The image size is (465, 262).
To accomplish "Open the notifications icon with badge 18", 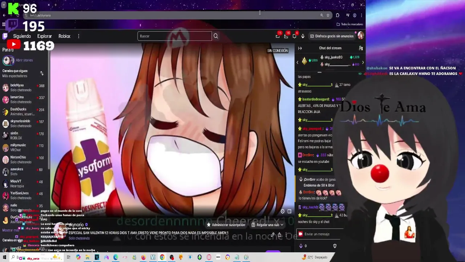I will pyautogui.click(x=286, y=36).
